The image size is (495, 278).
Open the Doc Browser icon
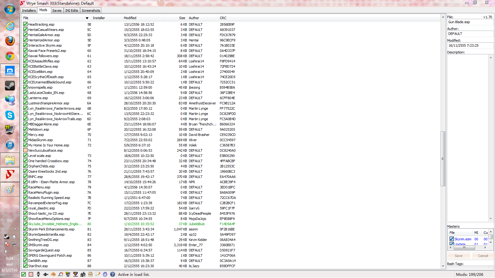click(90, 274)
